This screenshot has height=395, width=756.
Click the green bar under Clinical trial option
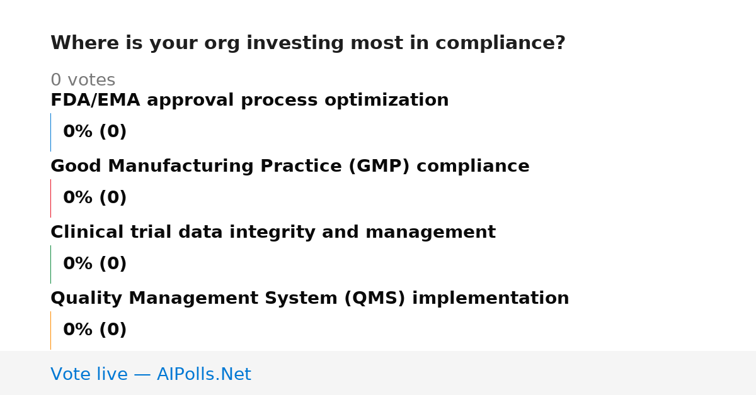coord(50,264)
